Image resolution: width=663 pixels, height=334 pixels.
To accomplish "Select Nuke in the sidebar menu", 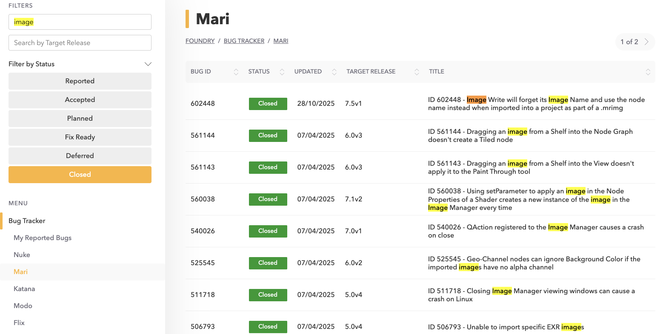I will click(22, 255).
